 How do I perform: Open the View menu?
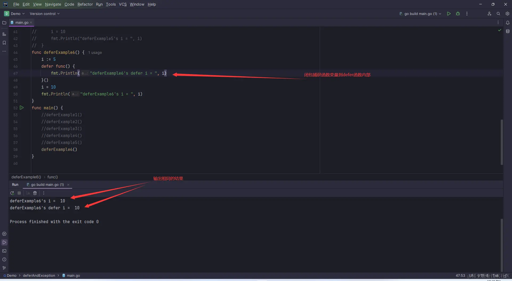pos(37,4)
